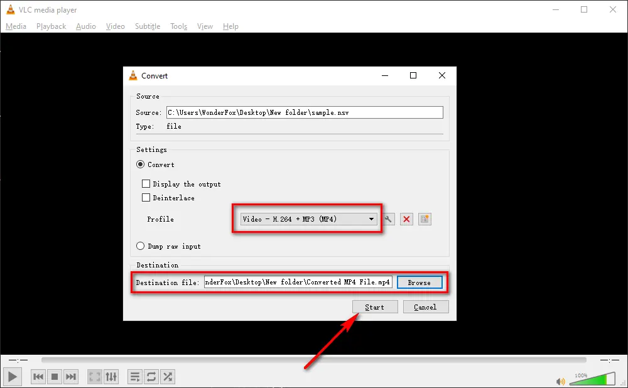Open the Audio menu
This screenshot has height=388, width=628.
pyautogui.click(x=85, y=26)
